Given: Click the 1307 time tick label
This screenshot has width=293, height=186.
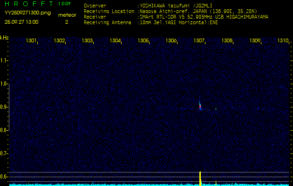Looking at the screenshot, I should 199,41.
